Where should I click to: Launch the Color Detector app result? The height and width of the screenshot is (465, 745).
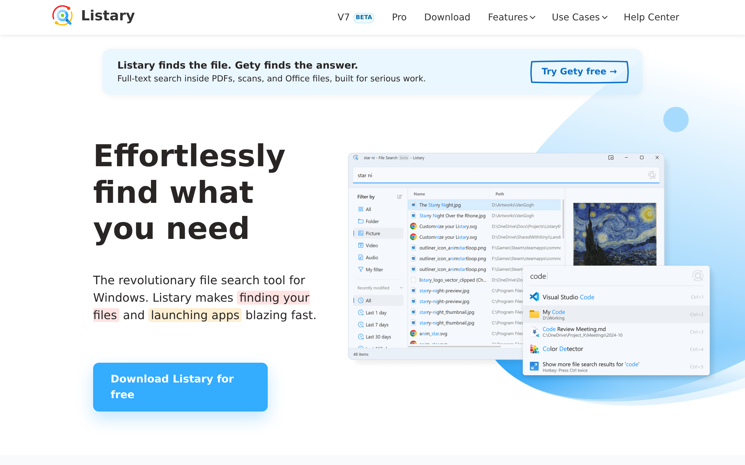(616, 349)
